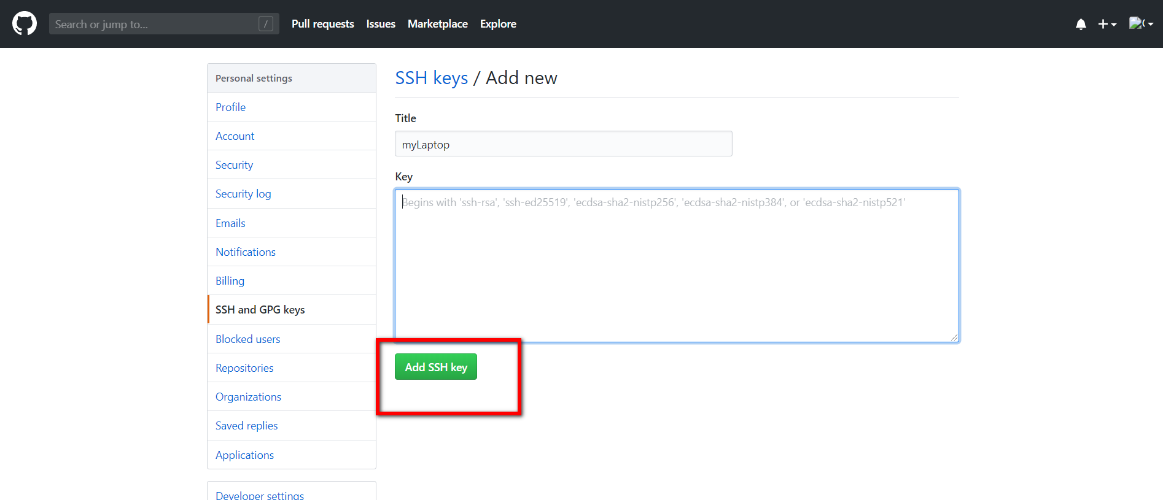This screenshot has height=500, width=1163.
Task: Click the Title field containing myLaptop
Action: (563, 144)
